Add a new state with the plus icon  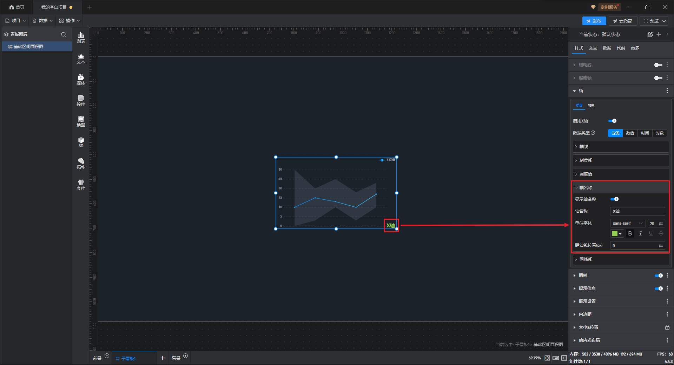pos(659,34)
